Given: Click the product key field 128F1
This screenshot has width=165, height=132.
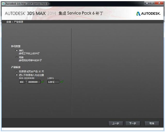Looking at the screenshot, I should point(53,82).
